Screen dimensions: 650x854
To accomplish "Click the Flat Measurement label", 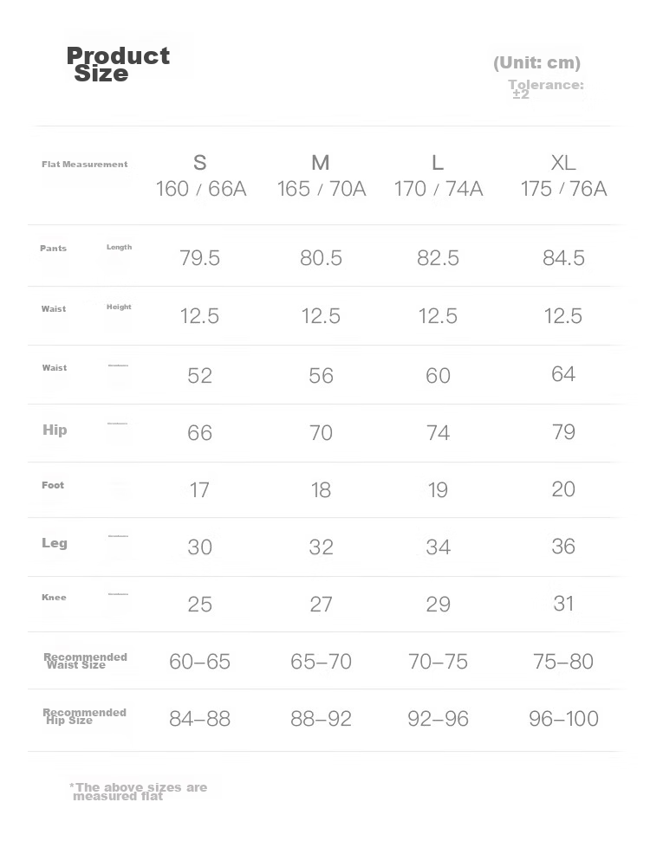I will click(84, 164).
